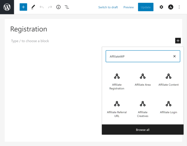Click the AffiliateWP search field

coord(143,56)
